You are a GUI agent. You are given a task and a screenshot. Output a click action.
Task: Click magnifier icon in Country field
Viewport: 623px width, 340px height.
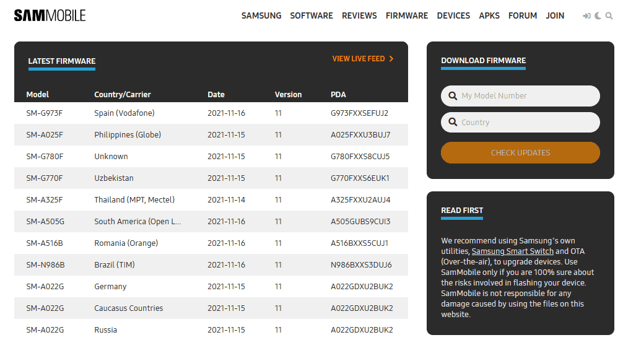tap(453, 122)
